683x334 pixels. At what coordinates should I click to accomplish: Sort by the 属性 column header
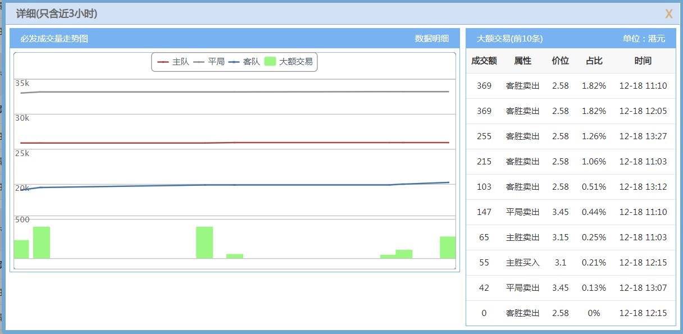[x=523, y=61]
